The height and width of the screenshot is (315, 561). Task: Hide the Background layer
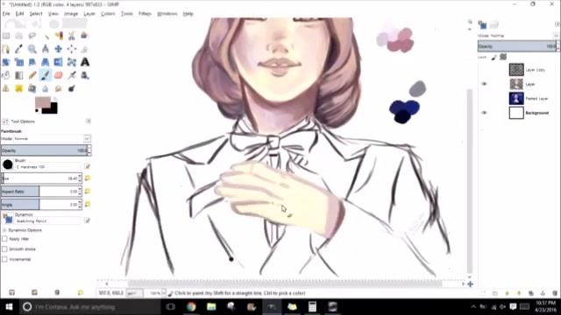(484, 113)
